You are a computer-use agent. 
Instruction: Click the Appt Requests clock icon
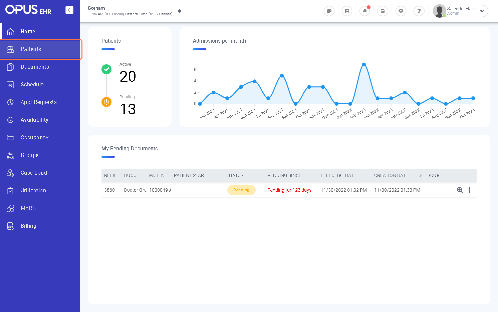click(10, 102)
